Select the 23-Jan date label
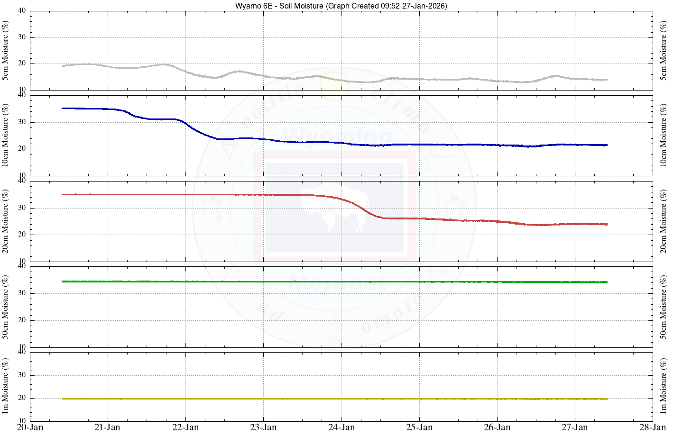The height and width of the screenshot is (436, 683). click(263, 427)
